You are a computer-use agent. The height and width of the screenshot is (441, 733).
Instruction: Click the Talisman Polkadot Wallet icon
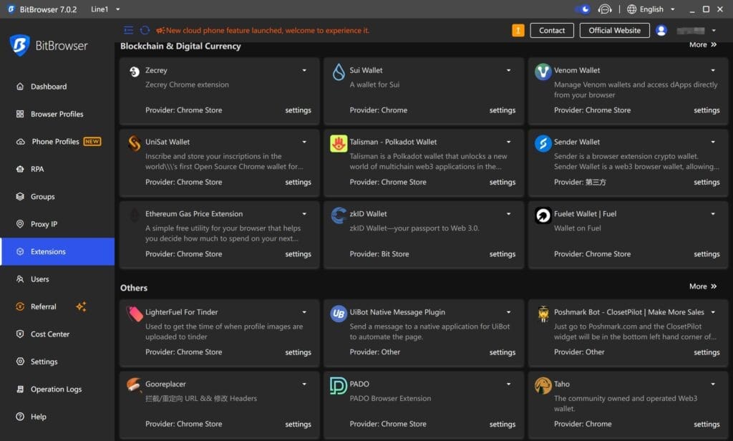coord(339,144)
